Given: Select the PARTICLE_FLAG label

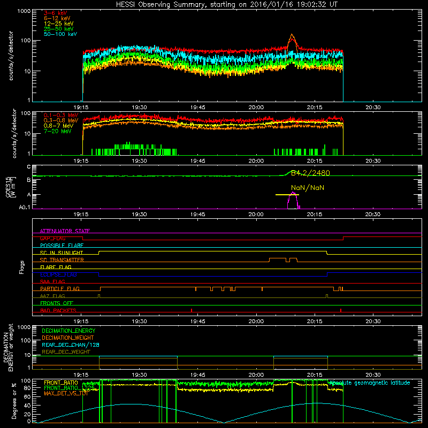Looking at the screenshot, I should click(x=60, y=289).
